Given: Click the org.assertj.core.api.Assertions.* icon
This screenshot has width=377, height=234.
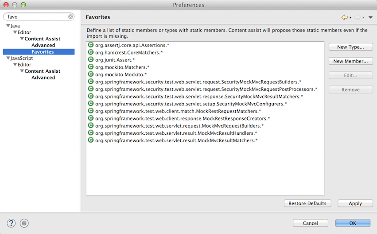Looking at the screenshot, I should coord(91,45).
